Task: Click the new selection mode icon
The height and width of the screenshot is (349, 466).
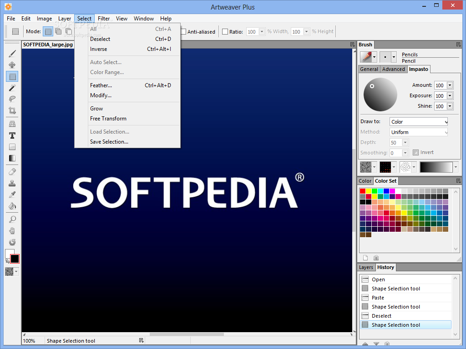Action: 48,31
